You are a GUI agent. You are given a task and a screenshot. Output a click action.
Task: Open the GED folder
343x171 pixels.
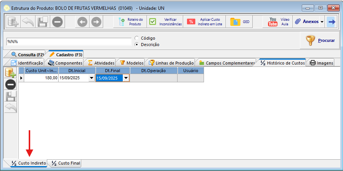(x=240, y=22)
